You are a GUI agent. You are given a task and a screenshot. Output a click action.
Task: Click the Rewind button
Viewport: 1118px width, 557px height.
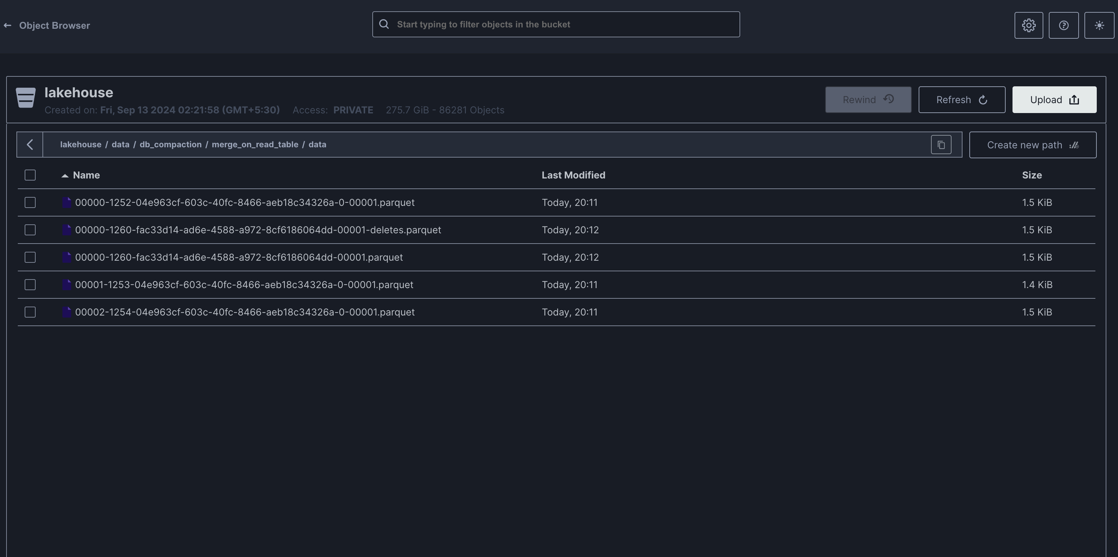pyautogui.click(x=868, y=99)
